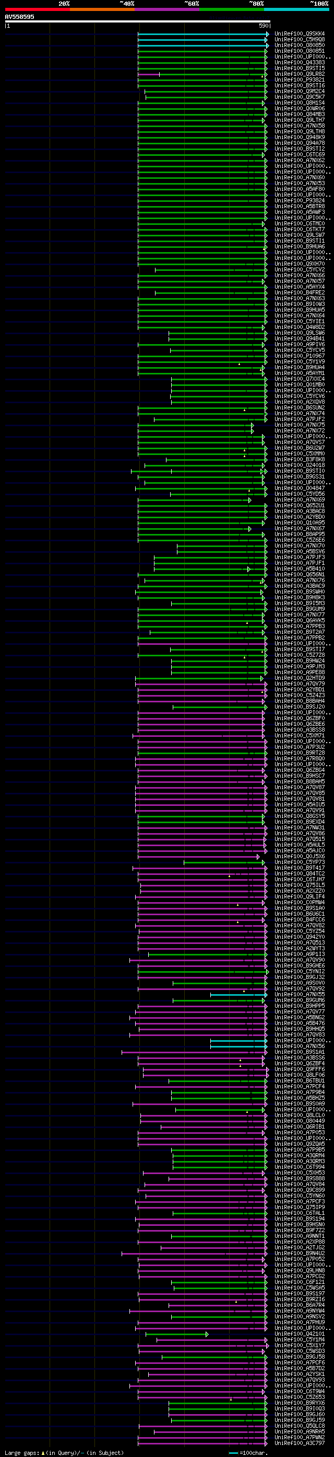Open hit UniRef100_Q43383
Image resolution: width=334 pixels, height=1457 pixels.
click(300, 63)
